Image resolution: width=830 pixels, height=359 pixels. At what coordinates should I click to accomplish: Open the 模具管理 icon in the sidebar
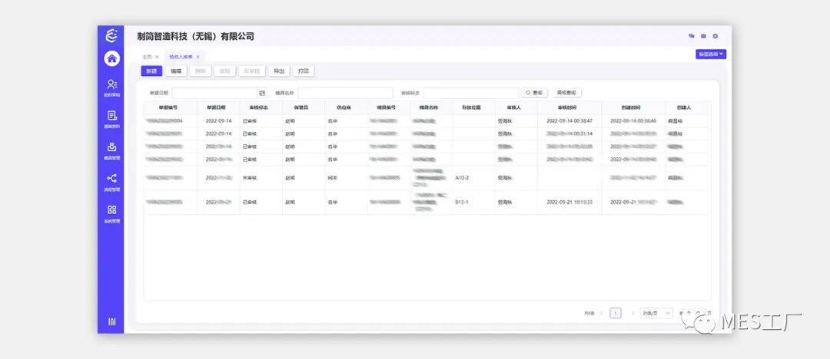111,147
